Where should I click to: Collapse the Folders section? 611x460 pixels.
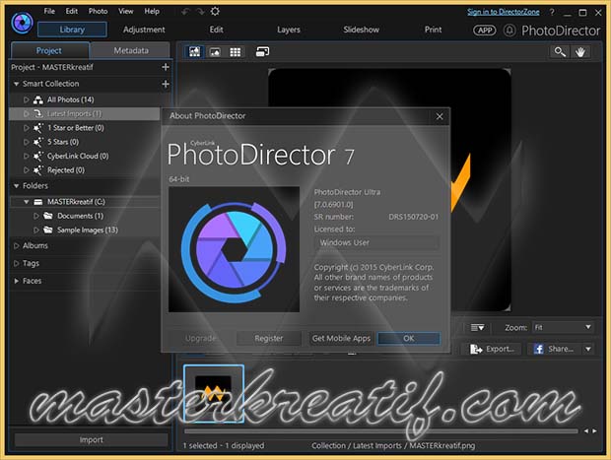[x=17, y=186]
